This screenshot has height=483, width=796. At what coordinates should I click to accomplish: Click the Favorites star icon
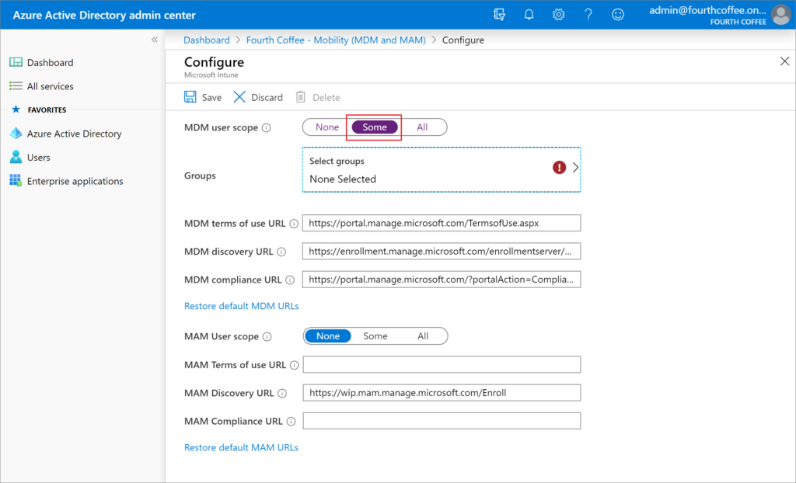(16, 109)
